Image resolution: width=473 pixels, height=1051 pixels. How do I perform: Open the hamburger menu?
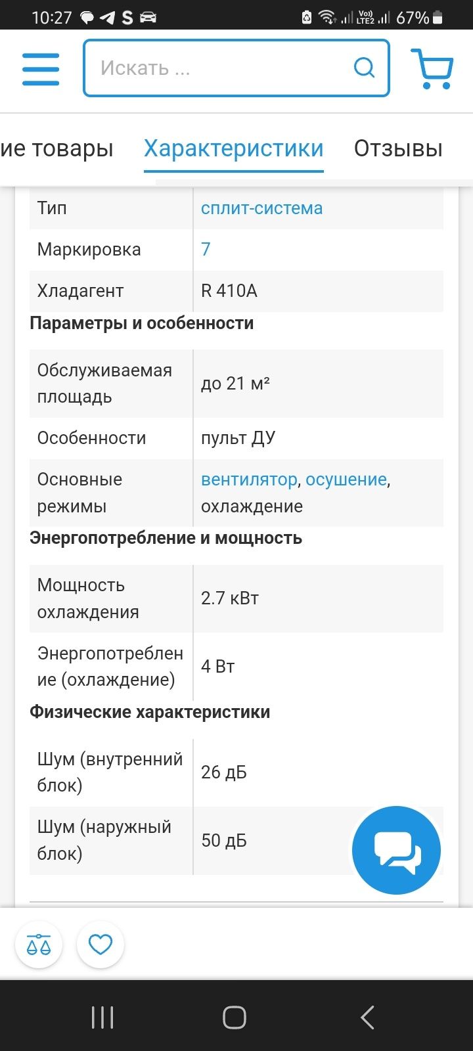click(x=41, y=68)
